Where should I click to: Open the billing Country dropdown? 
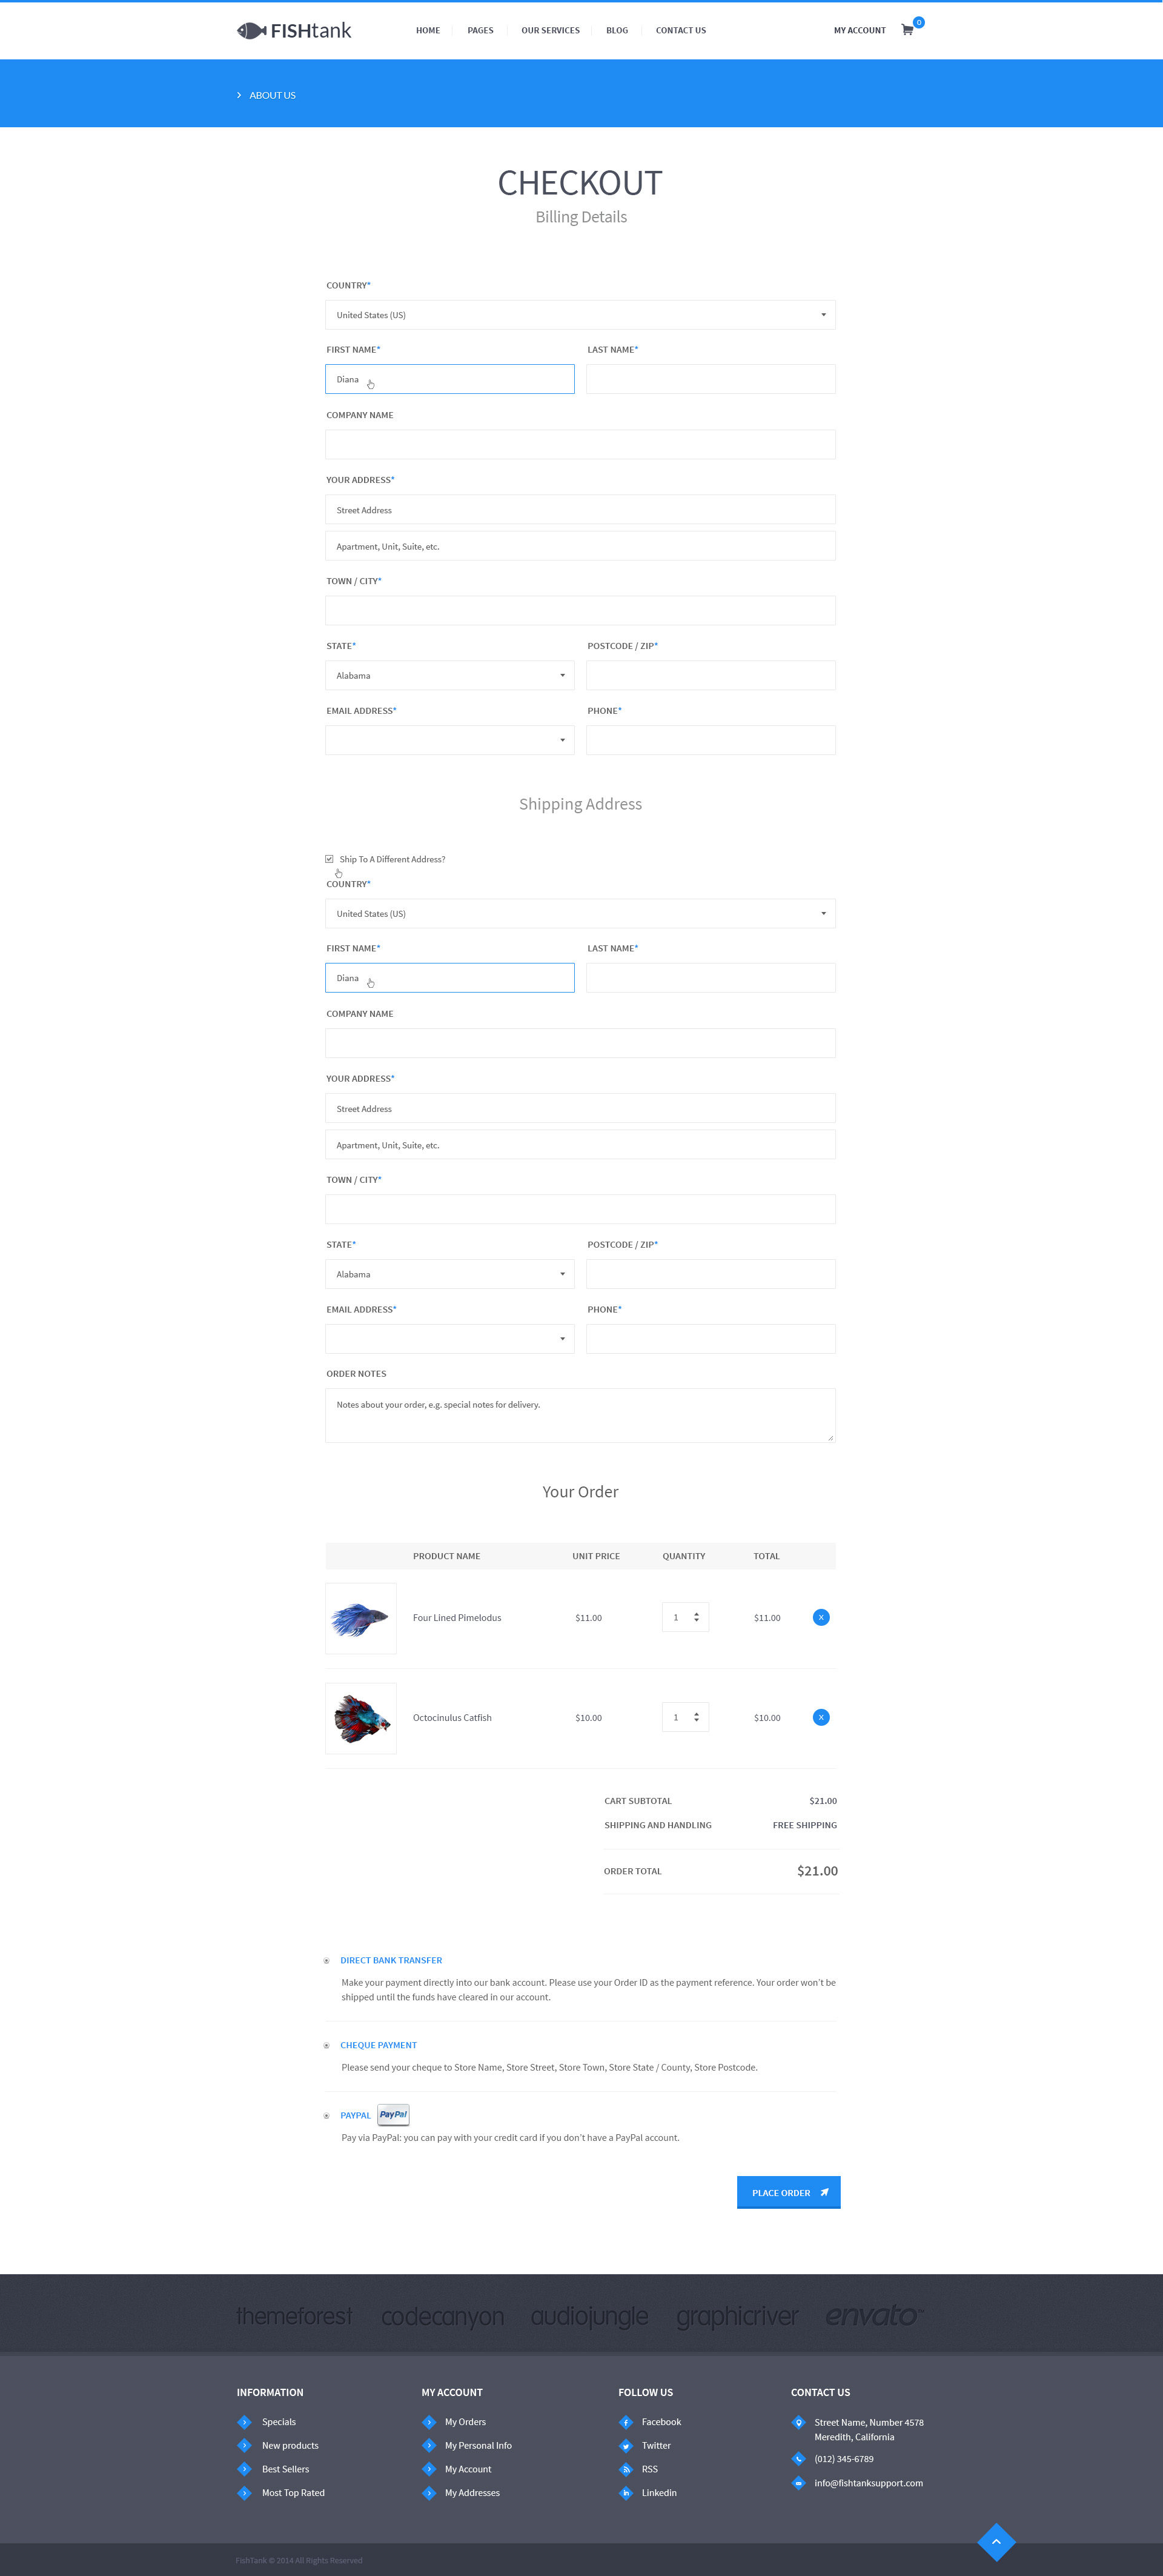point(580,315)
